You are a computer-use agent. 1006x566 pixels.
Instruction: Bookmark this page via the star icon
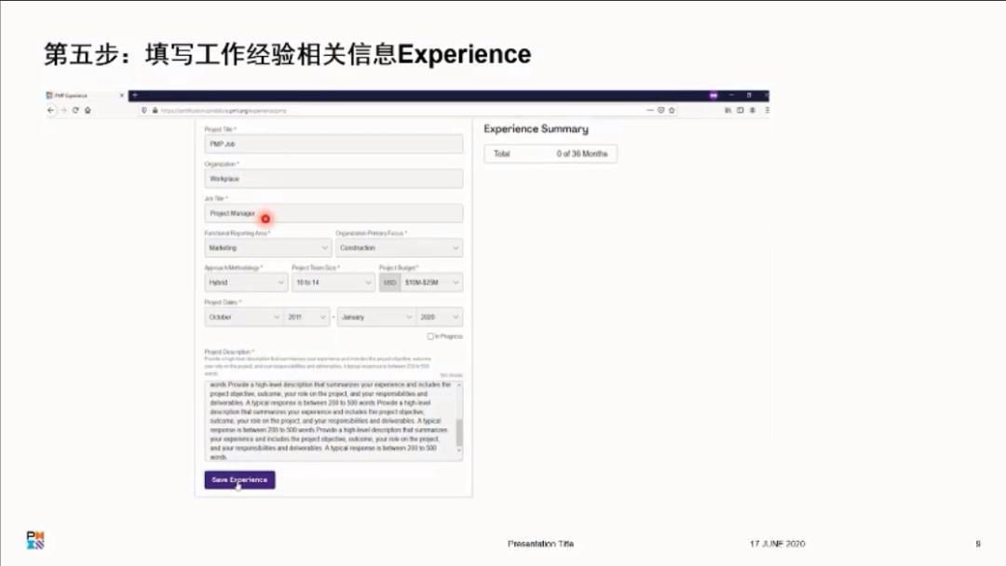(x=673, y=110)
